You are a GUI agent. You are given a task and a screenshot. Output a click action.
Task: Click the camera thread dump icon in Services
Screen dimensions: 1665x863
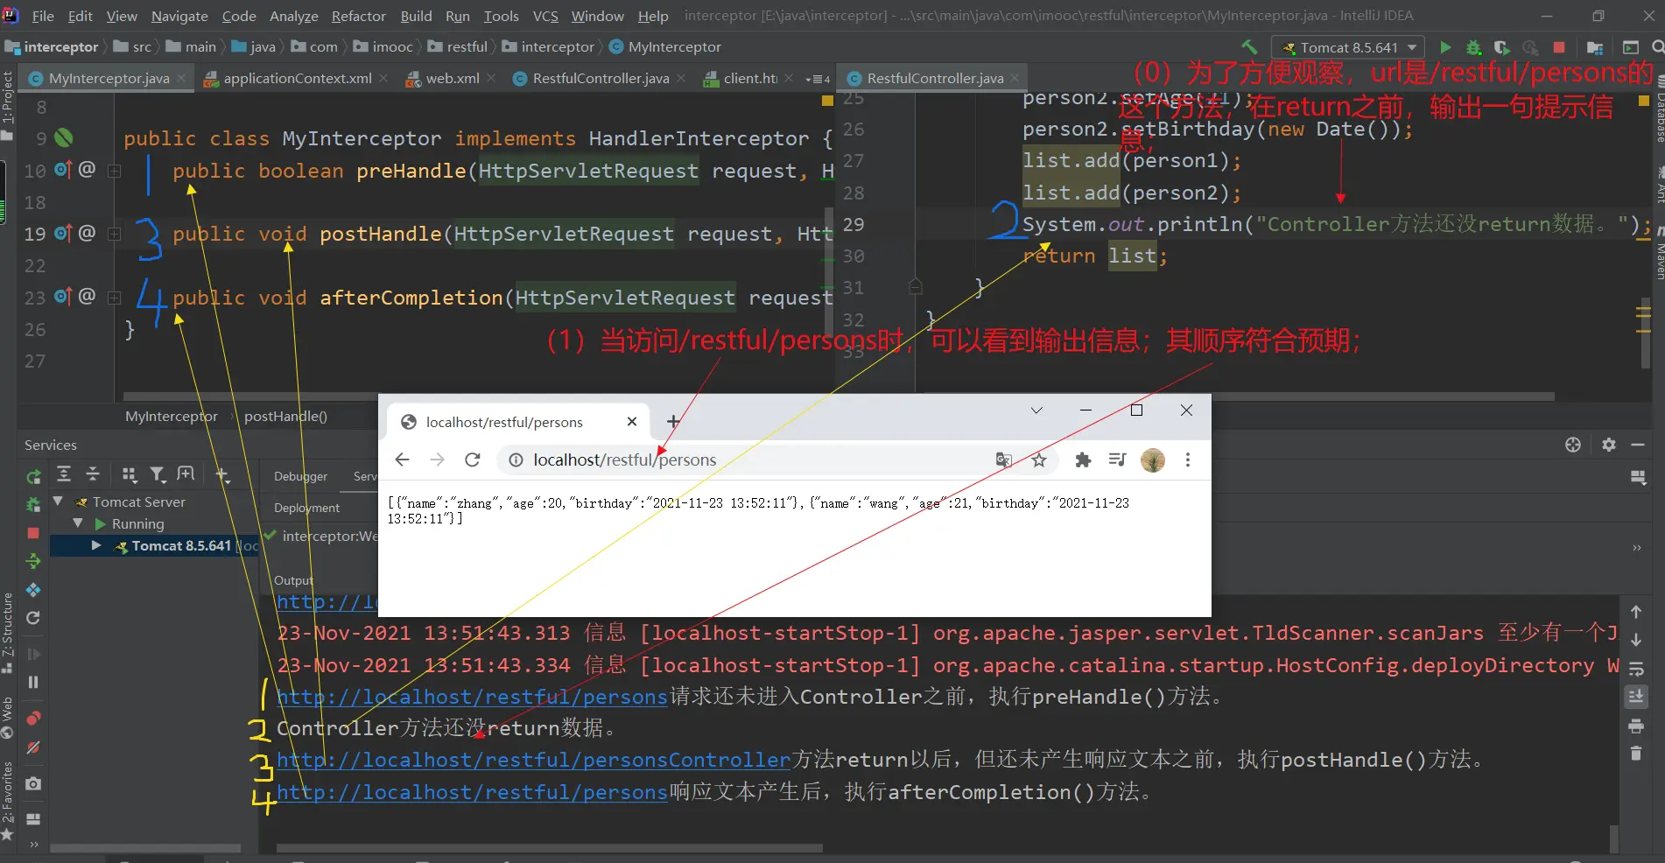(x=33, y=783)
